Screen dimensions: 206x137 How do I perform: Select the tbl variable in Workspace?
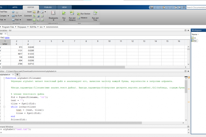click(195, 41)
